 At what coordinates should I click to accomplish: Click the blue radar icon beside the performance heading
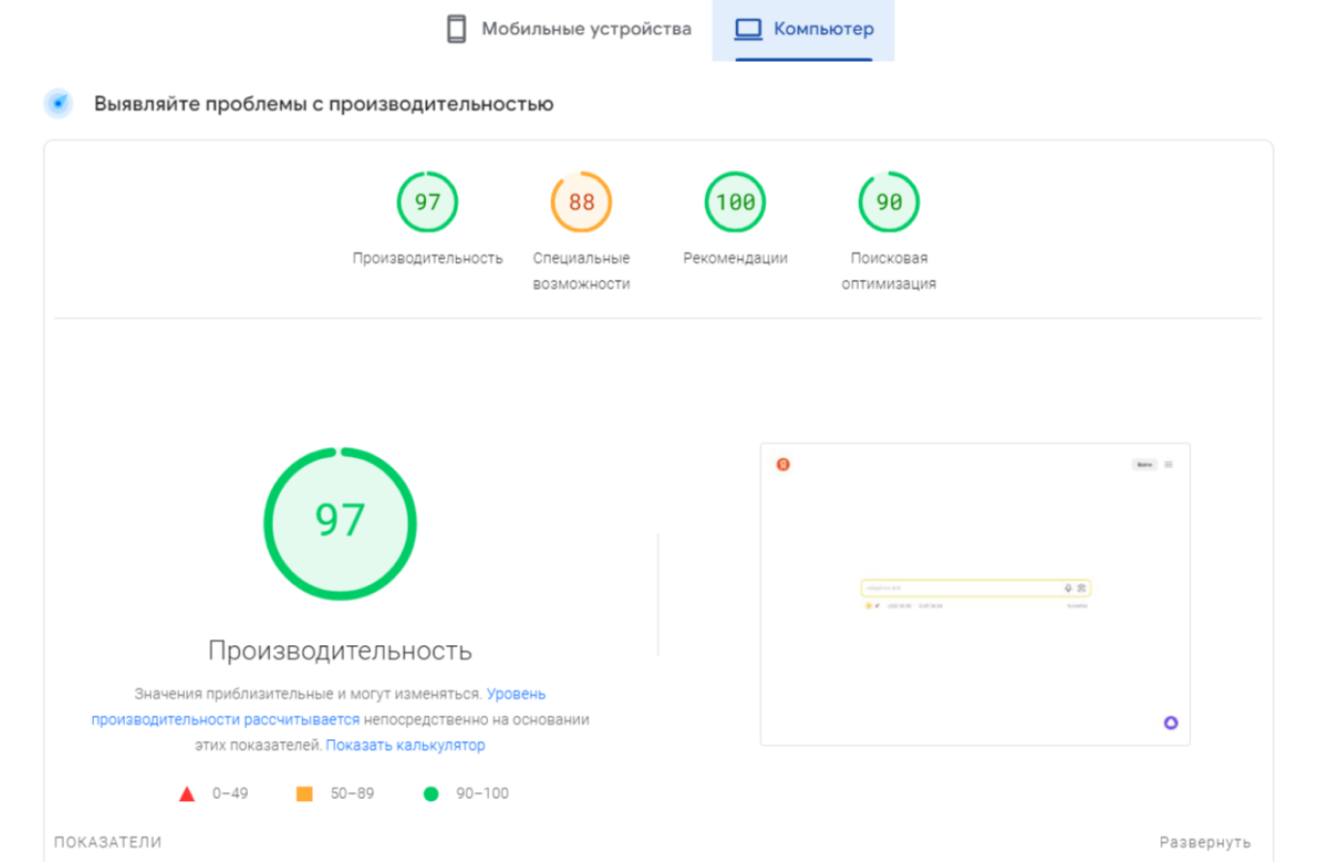tap(58, 104)
